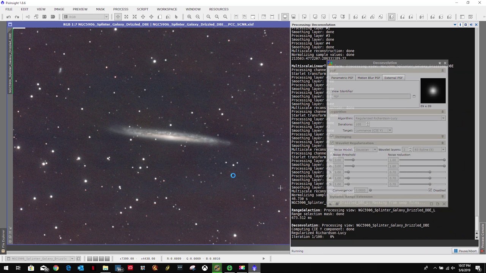This screenshot has width=486, height=273.
Task: Click the Process Console auto-hide arrow icon
Action: [471, 25]
